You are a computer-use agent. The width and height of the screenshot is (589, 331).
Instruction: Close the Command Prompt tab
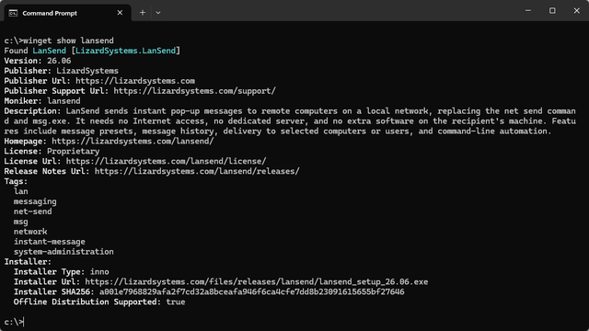pos(120,13)
